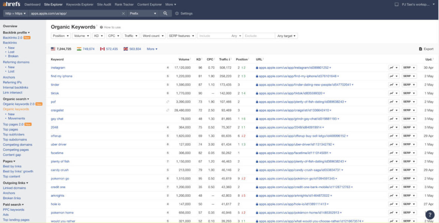
Task: Select the United States flag filter
Action: (53, 49)
